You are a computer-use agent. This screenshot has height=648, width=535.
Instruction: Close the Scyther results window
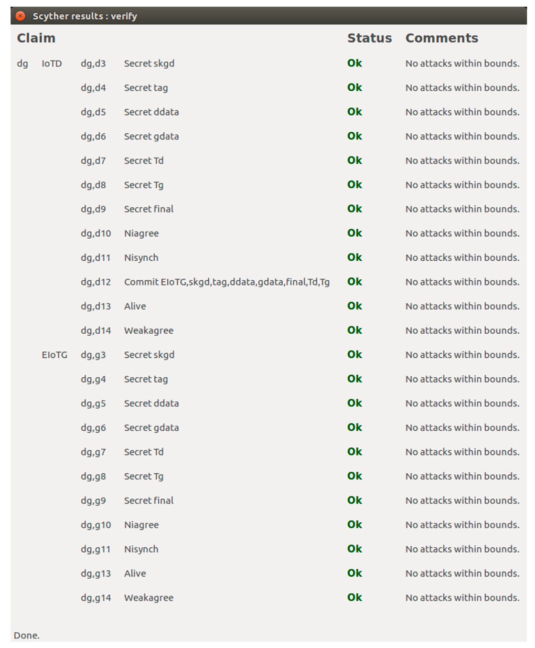coord(21,16)
